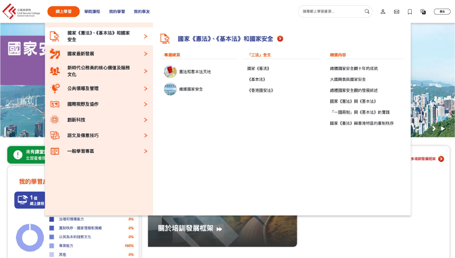The width and height of the screenshot is (455, 258).
Task: Switch language using the translate icon
Action: click(423, 12)
